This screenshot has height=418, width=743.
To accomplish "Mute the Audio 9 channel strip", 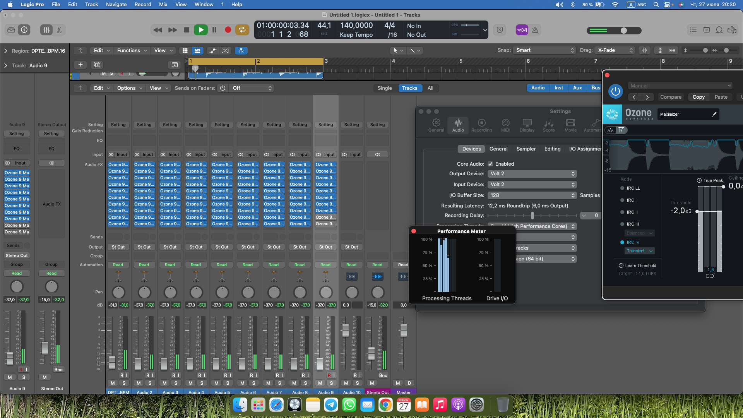I will click(x=320, y=383).
